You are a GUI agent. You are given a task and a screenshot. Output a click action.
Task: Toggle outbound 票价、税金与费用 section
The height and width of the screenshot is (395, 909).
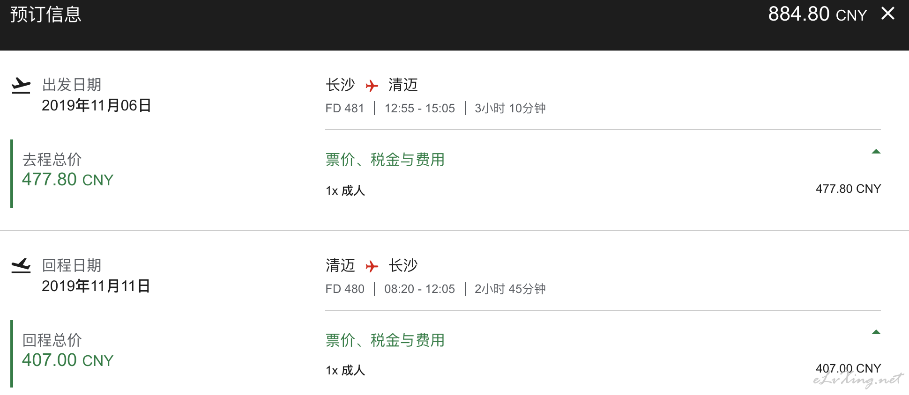coord(385,160)
